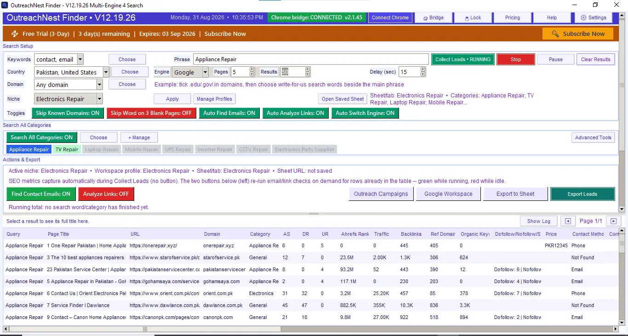This screenshot has height=336, width=628.
Task: Open the Bridge button
Action: (x=434, y=18)
